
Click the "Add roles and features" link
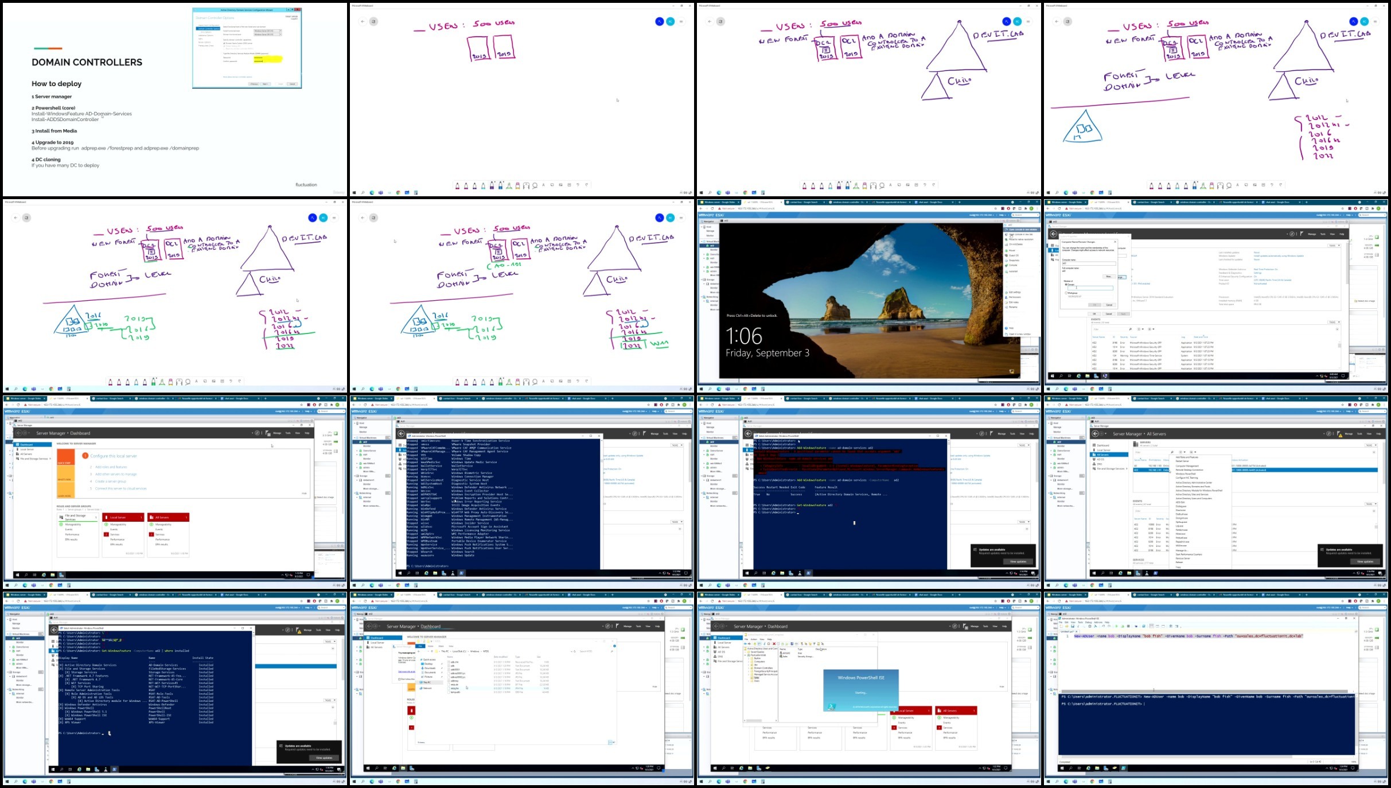(111, 467)
